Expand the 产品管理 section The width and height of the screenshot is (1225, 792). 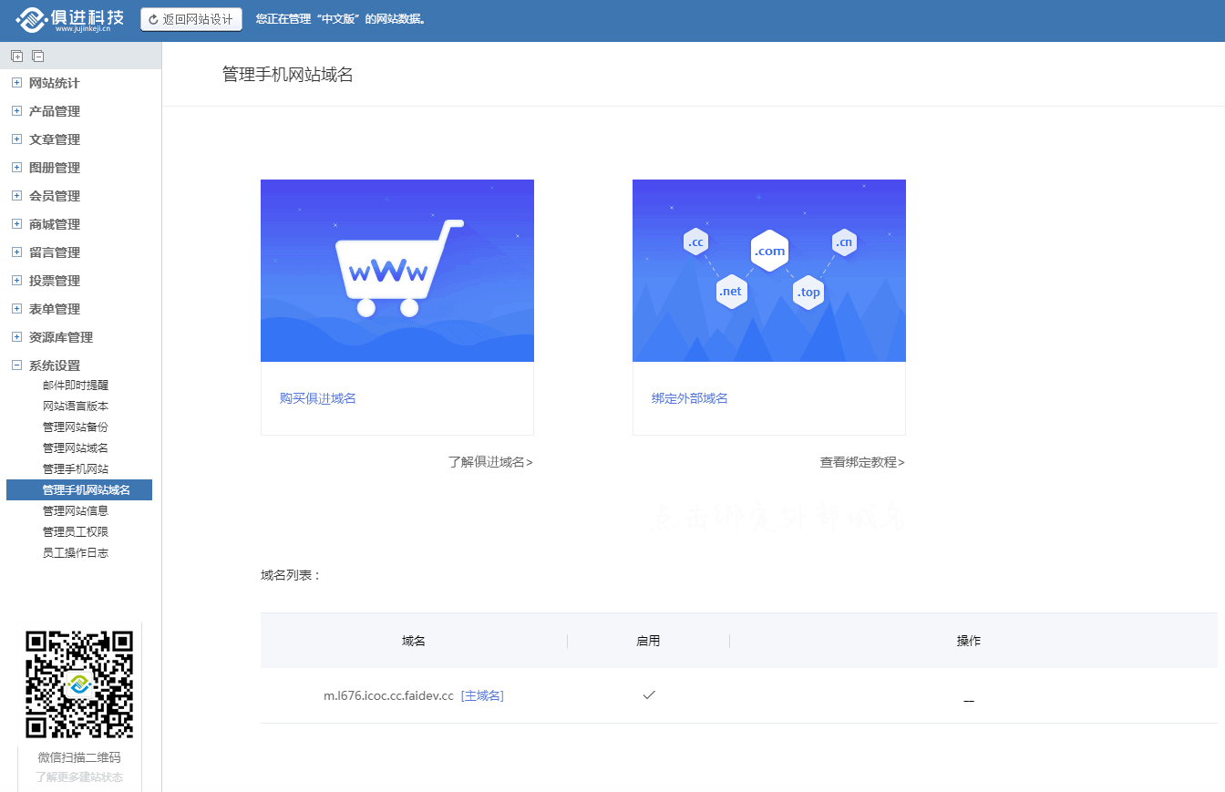pos(16,111)
